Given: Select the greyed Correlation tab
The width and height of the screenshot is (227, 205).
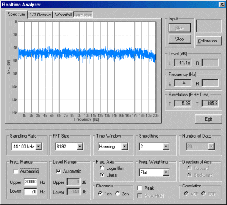Looking at the screenshot, I should [x=83, y=15].
